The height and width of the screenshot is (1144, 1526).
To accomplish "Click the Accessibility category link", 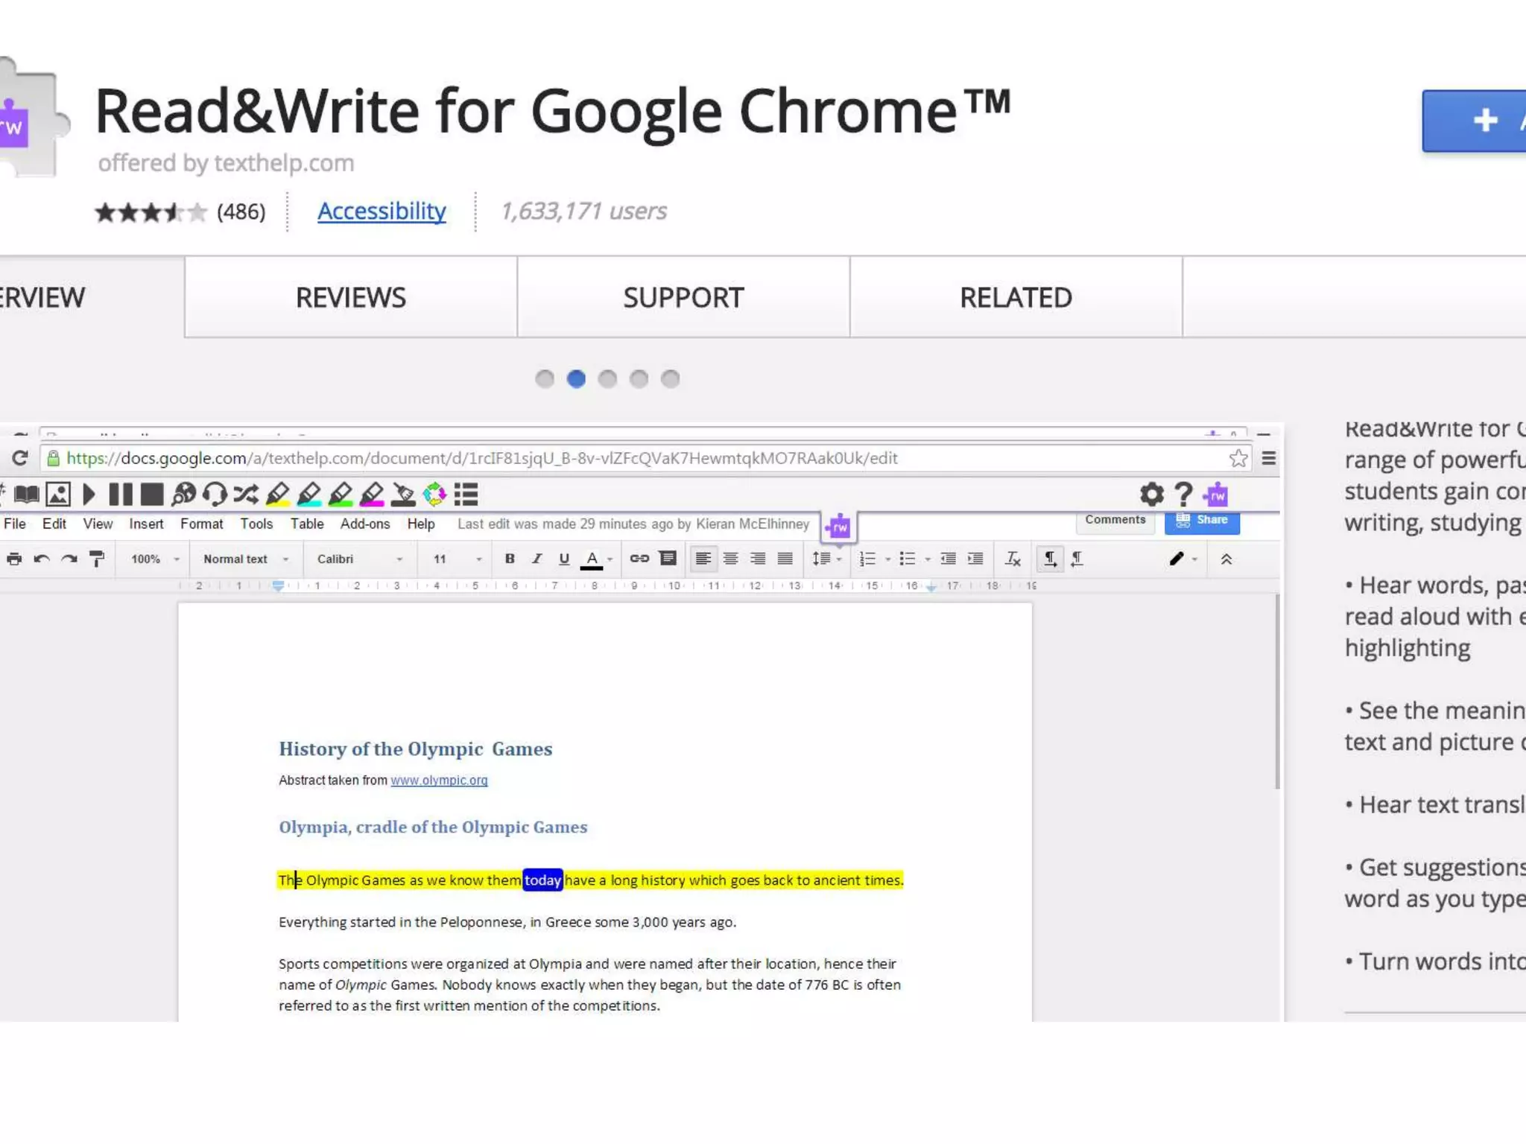I will pyautogui.click(x=381, y=212).
